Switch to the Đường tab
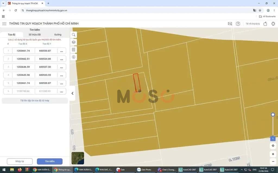 click(x=58, y=35)
